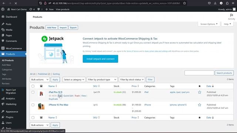Image resolution: width=237 pixels, height=133 pixels.
Task: Open Filter by stock status dropdown
Action: pos(132,79)
